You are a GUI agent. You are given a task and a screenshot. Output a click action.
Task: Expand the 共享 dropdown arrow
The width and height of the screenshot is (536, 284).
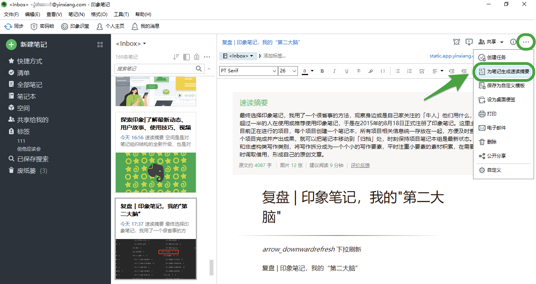[x=502, y=42]
